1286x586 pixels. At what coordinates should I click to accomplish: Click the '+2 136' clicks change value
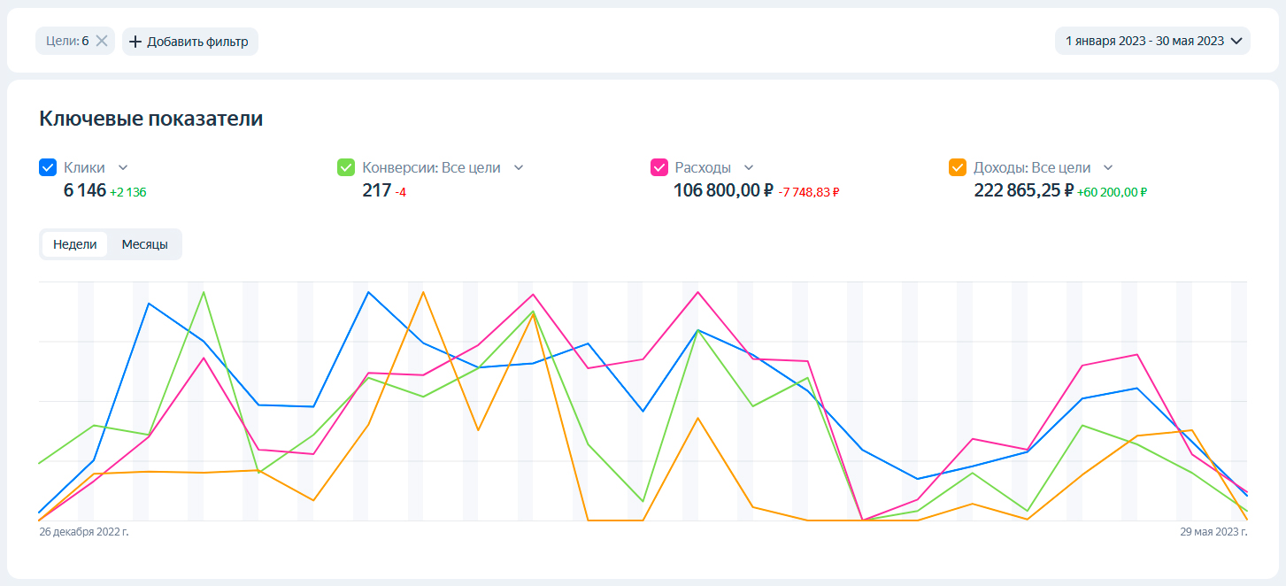click(x=128, y=191)
